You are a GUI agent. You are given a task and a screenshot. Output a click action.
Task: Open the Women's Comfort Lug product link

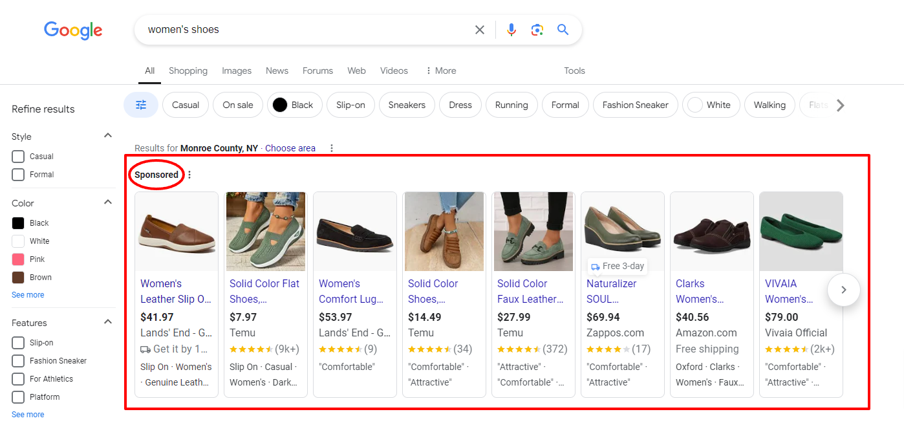point(351,291)
